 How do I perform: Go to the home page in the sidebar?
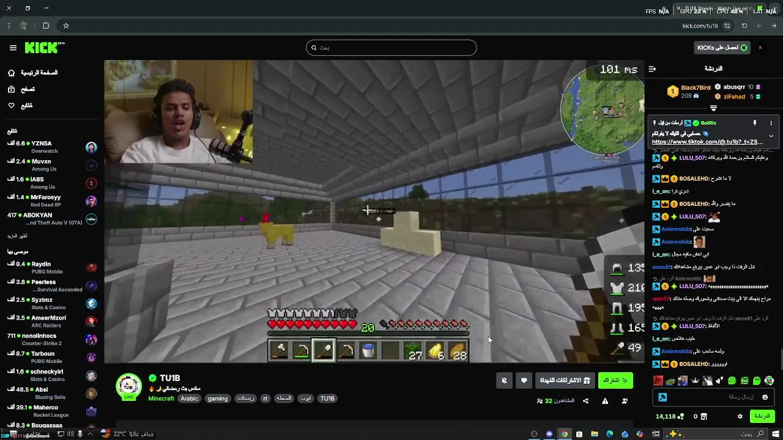tap(33, 73)
